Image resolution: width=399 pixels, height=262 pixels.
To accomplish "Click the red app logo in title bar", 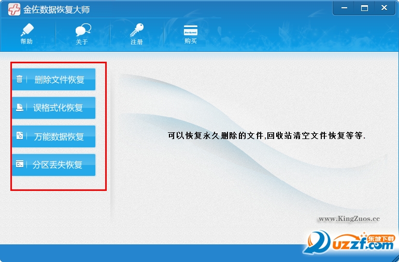I will [15, 9].
